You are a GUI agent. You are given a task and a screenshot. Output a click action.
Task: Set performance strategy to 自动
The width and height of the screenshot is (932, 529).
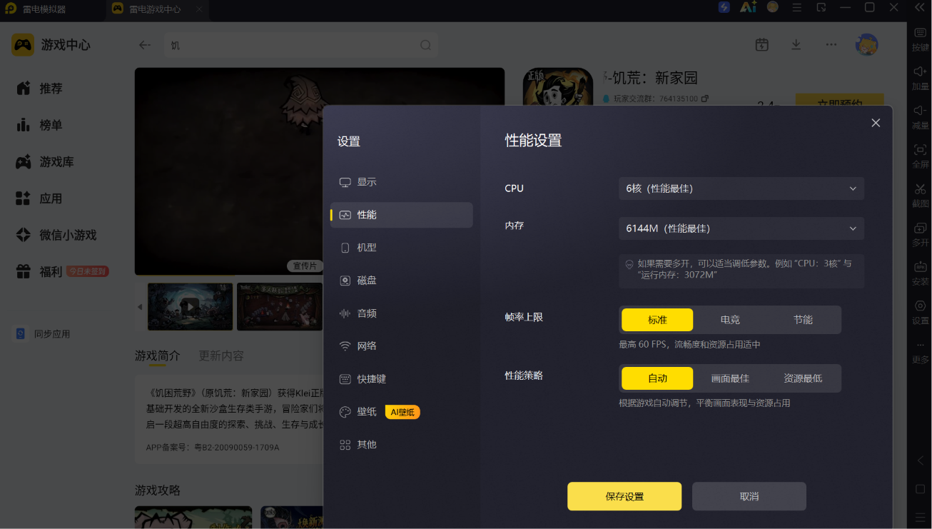pyautogui.click(x=657, y=378)
